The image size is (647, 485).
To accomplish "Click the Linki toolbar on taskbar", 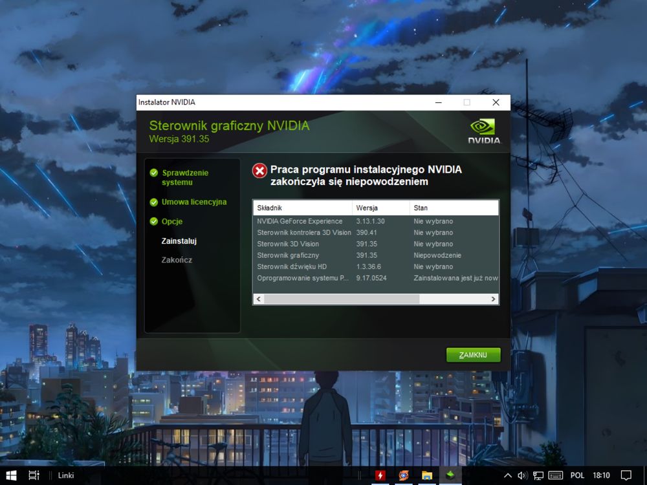I will pyautogui.click(x=65, y=475).
